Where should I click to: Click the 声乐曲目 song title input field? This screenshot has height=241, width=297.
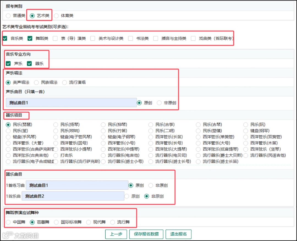click(71, 103)
